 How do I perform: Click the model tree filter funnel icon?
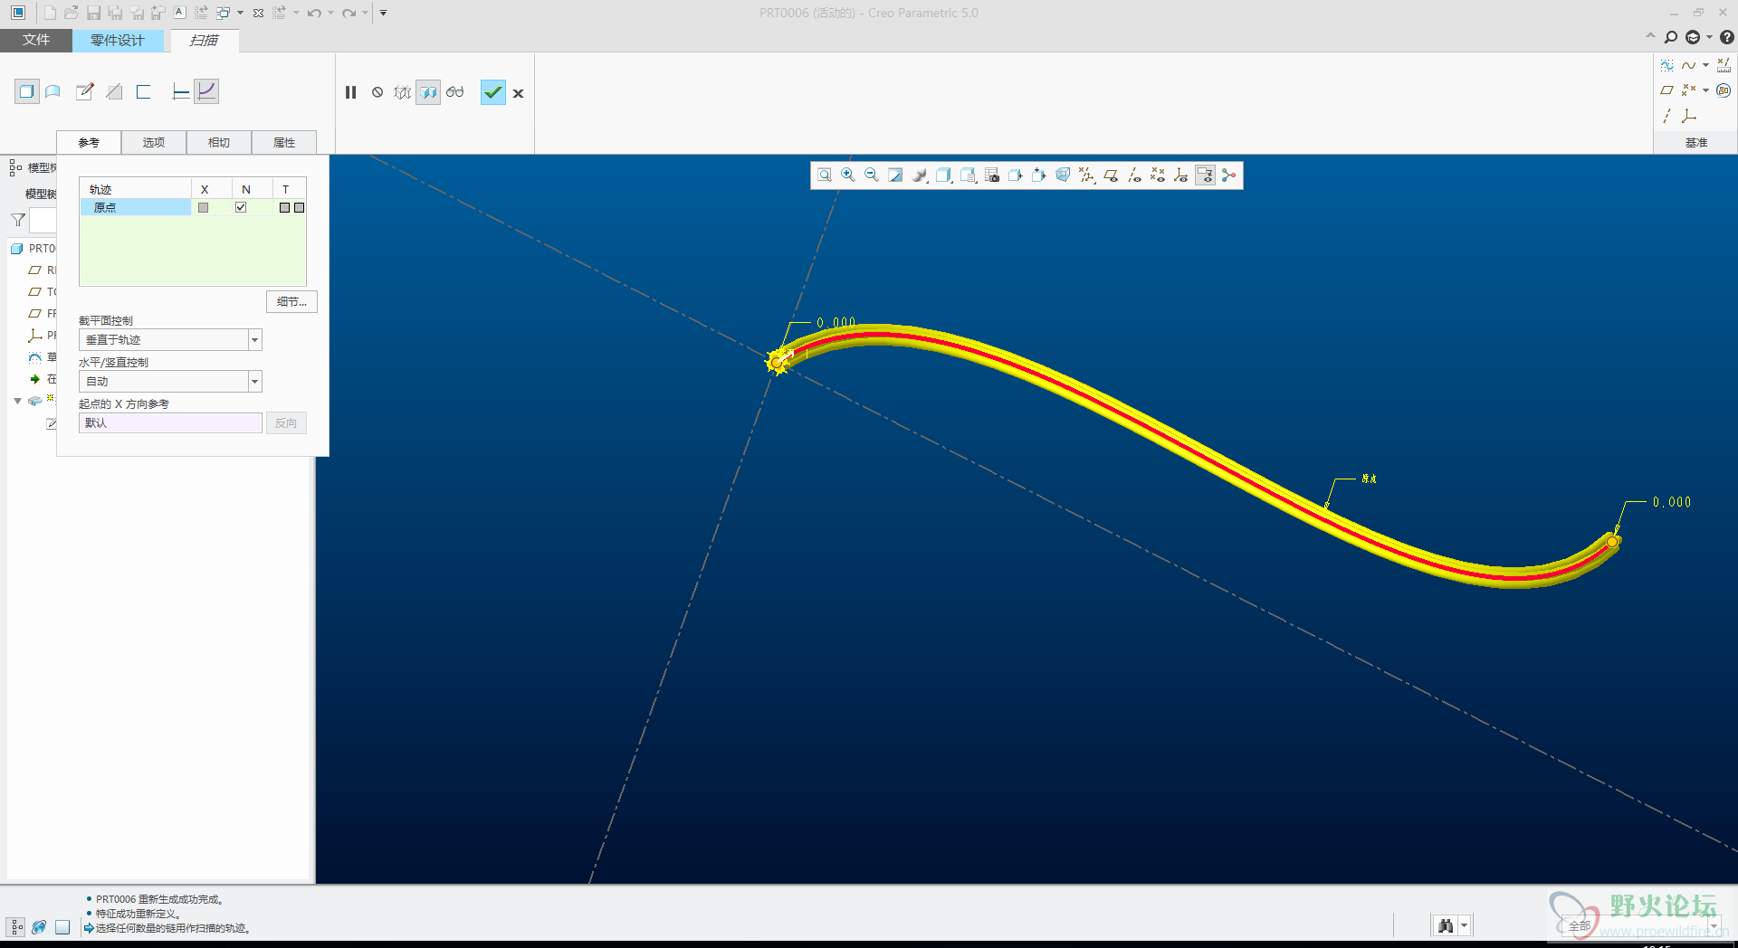[17, 220]
